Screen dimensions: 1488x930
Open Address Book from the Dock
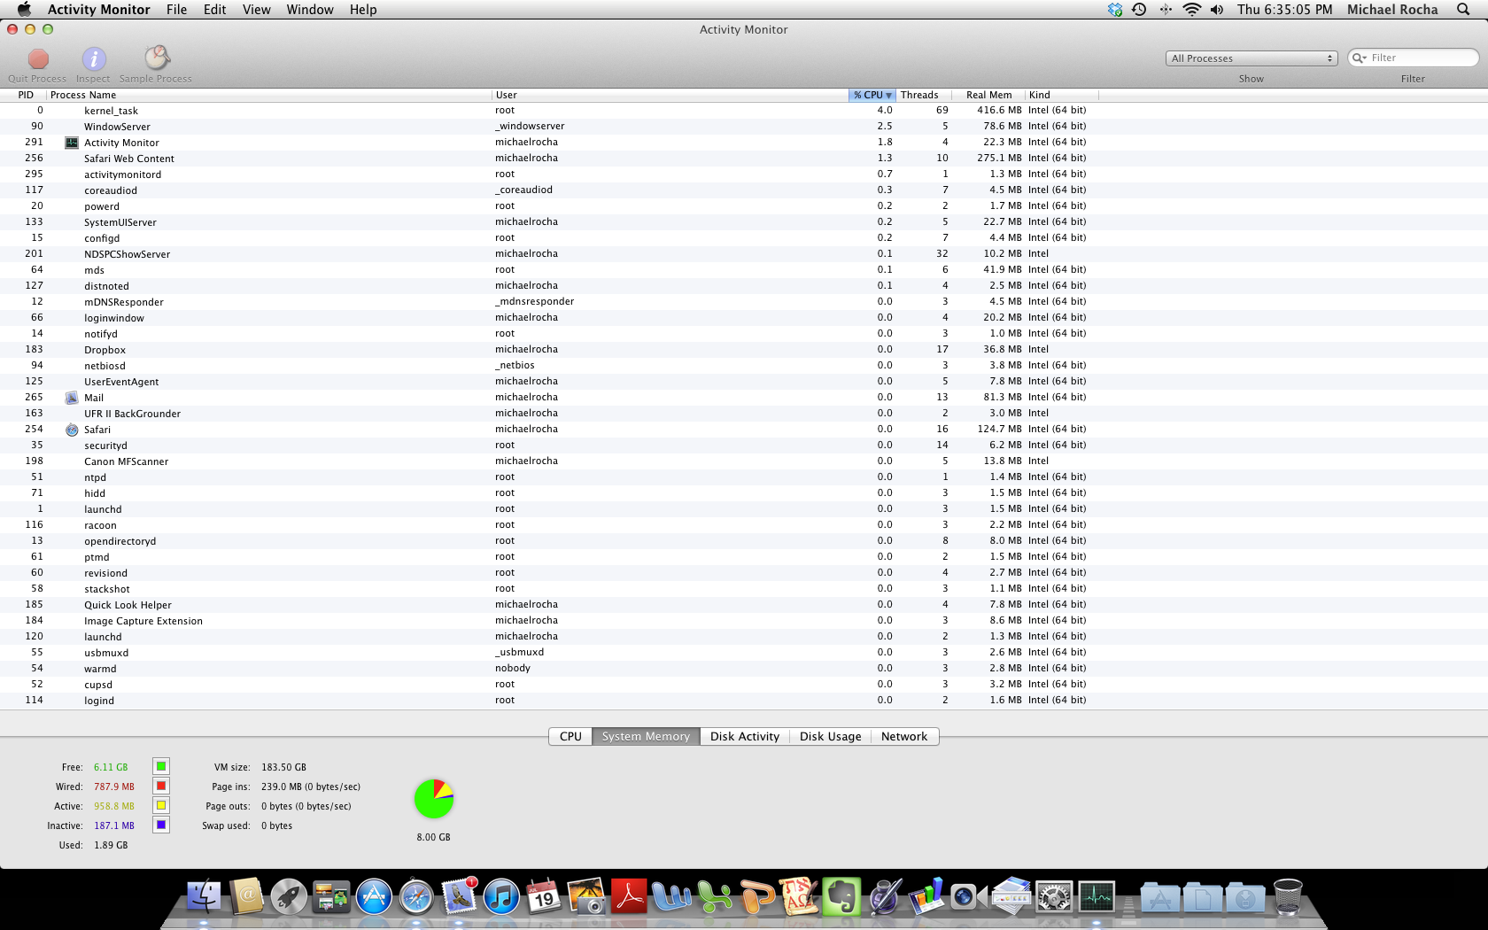click(x=247, y=897)
